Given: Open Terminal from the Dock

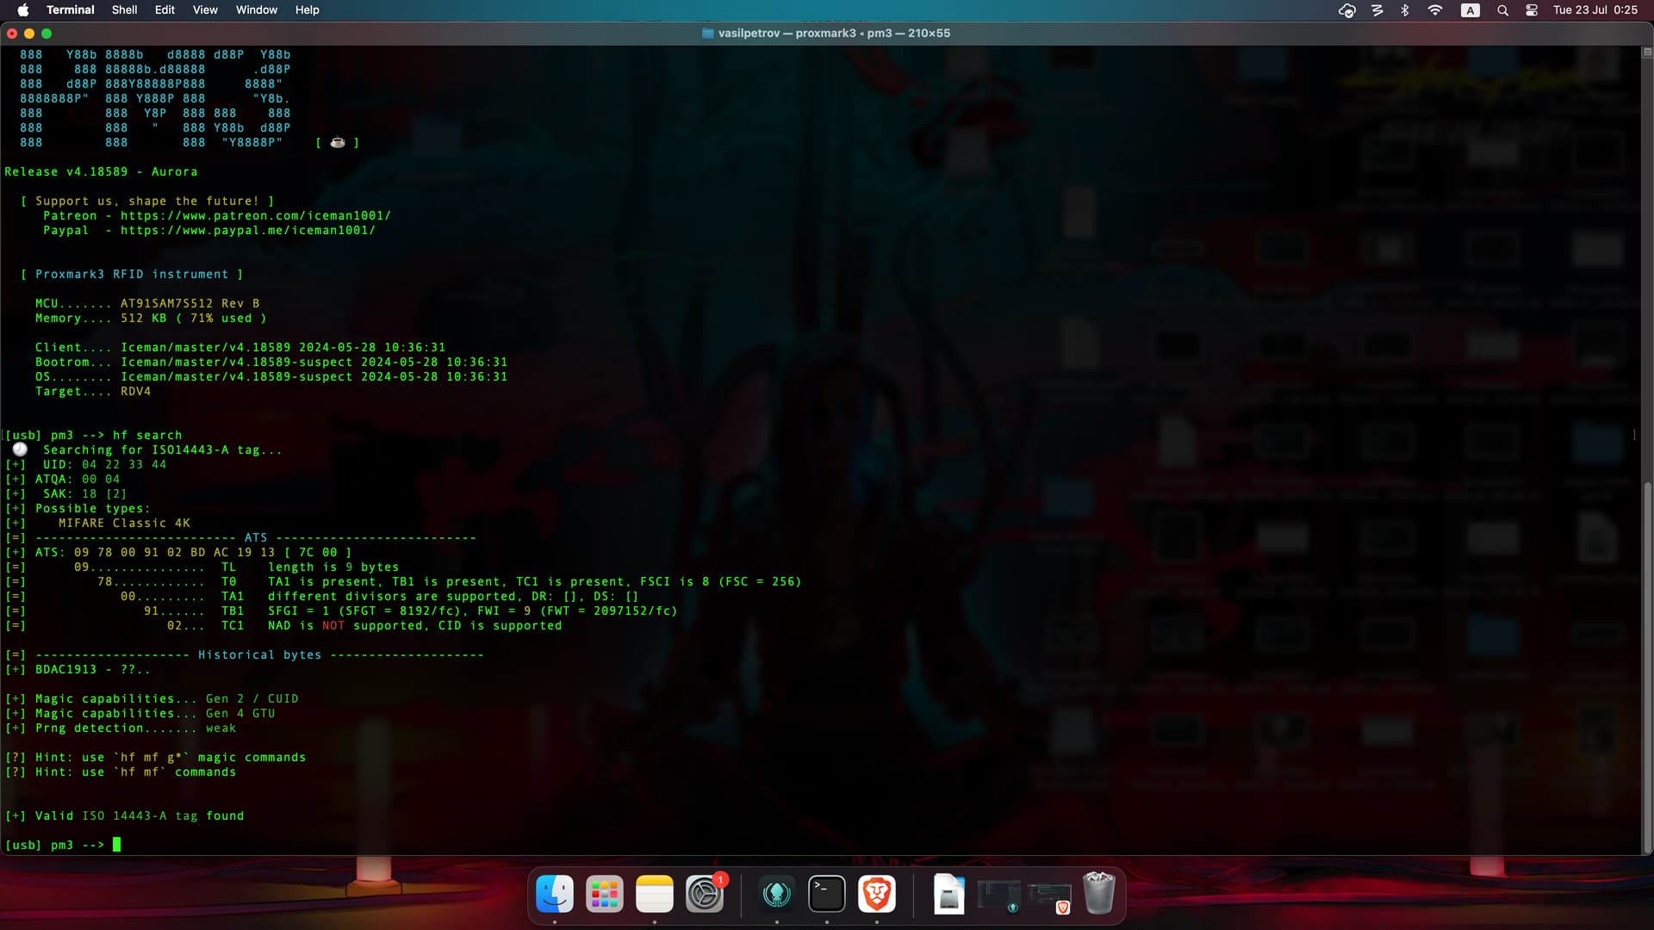Looking at the screenshot, I should point(827,895).
